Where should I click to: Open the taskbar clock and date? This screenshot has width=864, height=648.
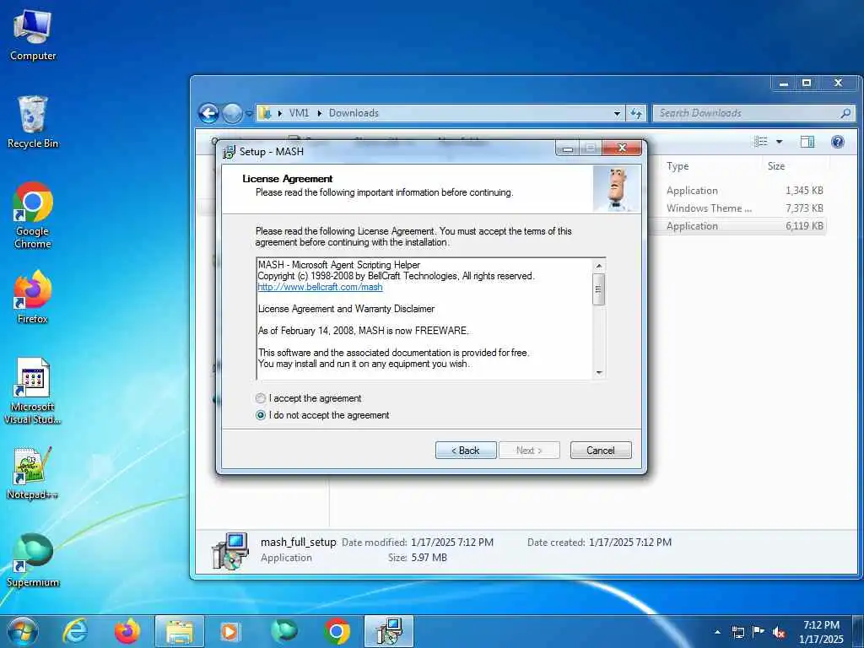[821, 632]
